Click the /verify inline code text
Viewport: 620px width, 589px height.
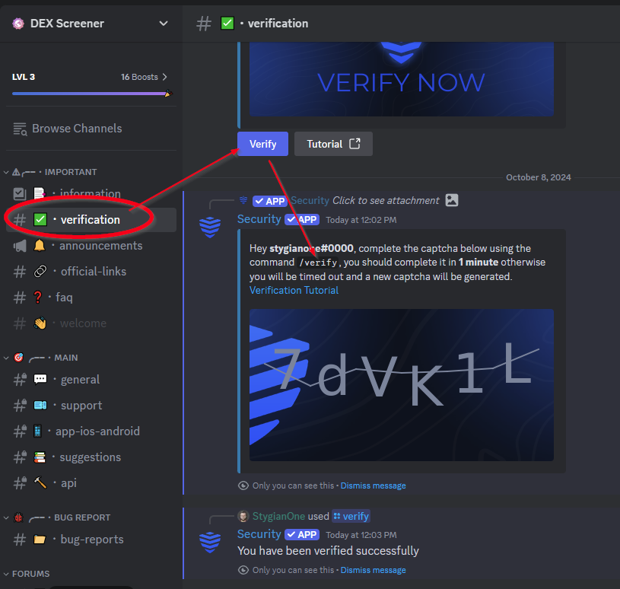[318, 263]
